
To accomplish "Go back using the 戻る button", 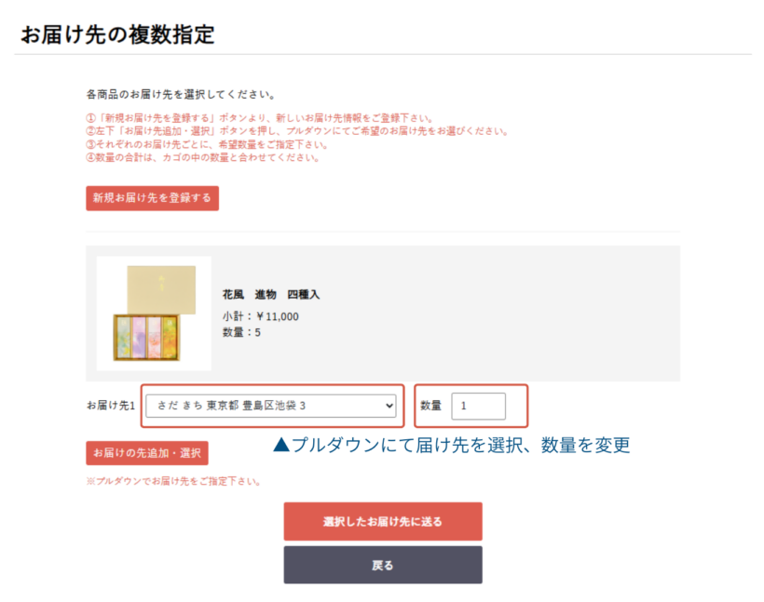I will 383,565.
